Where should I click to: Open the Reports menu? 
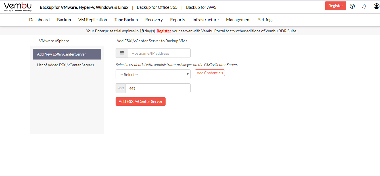click(178, 20)
